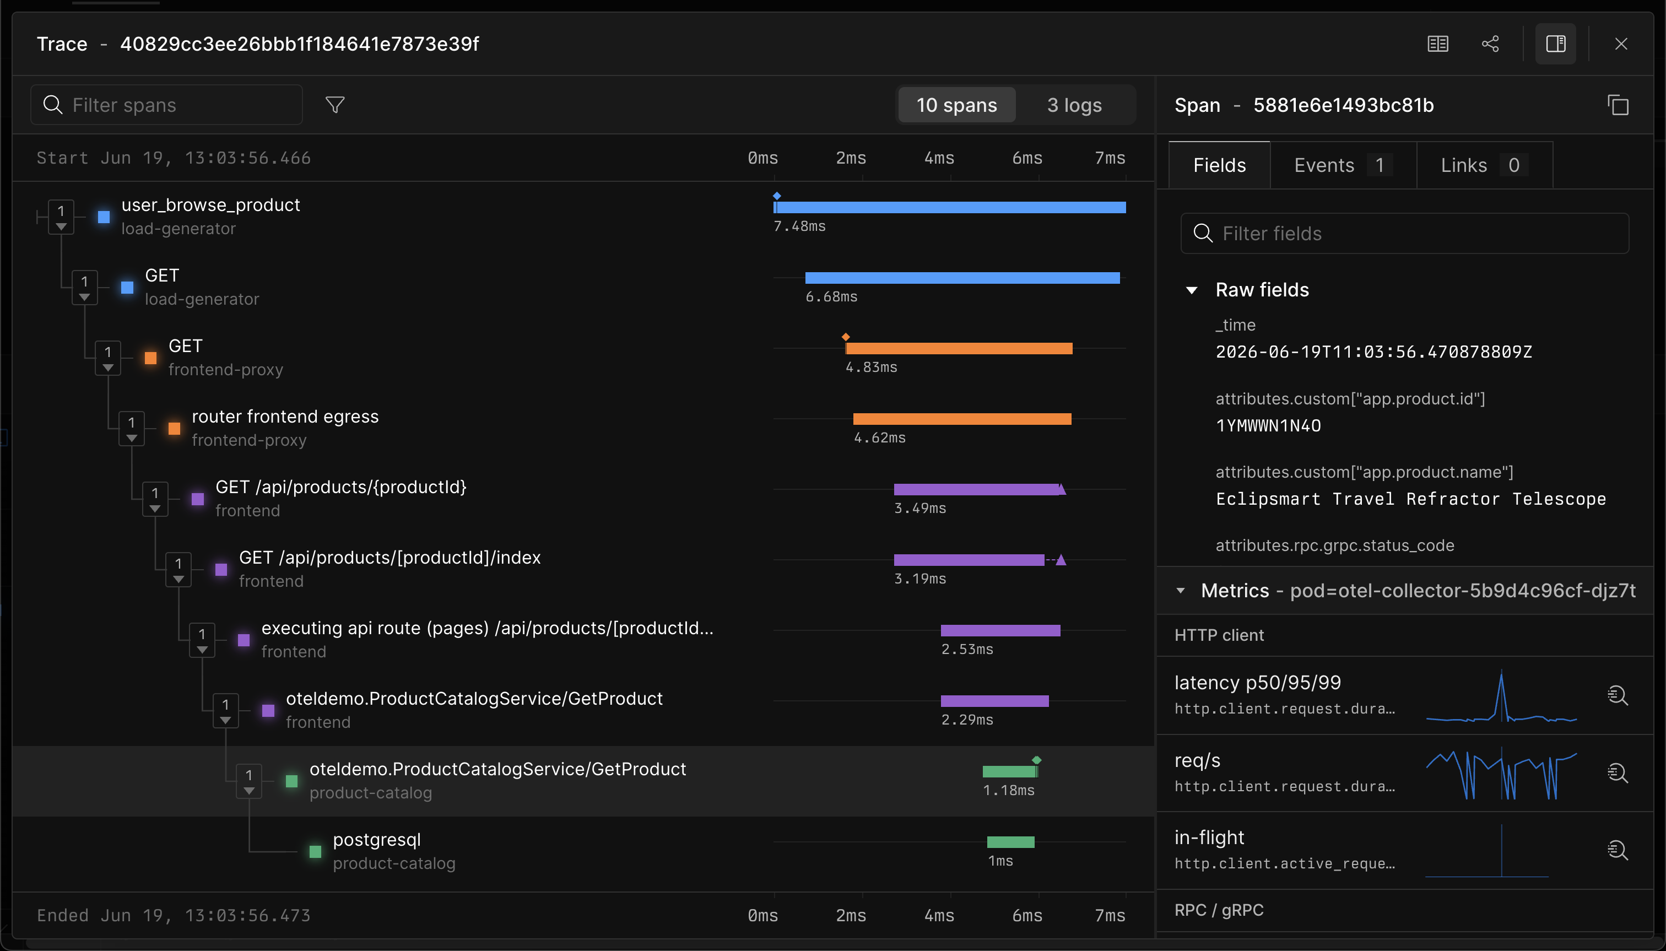The width and height of the screenshot is (1666, 951).
Task: Click the share trace icon
Action: (x=1490, y=44)
